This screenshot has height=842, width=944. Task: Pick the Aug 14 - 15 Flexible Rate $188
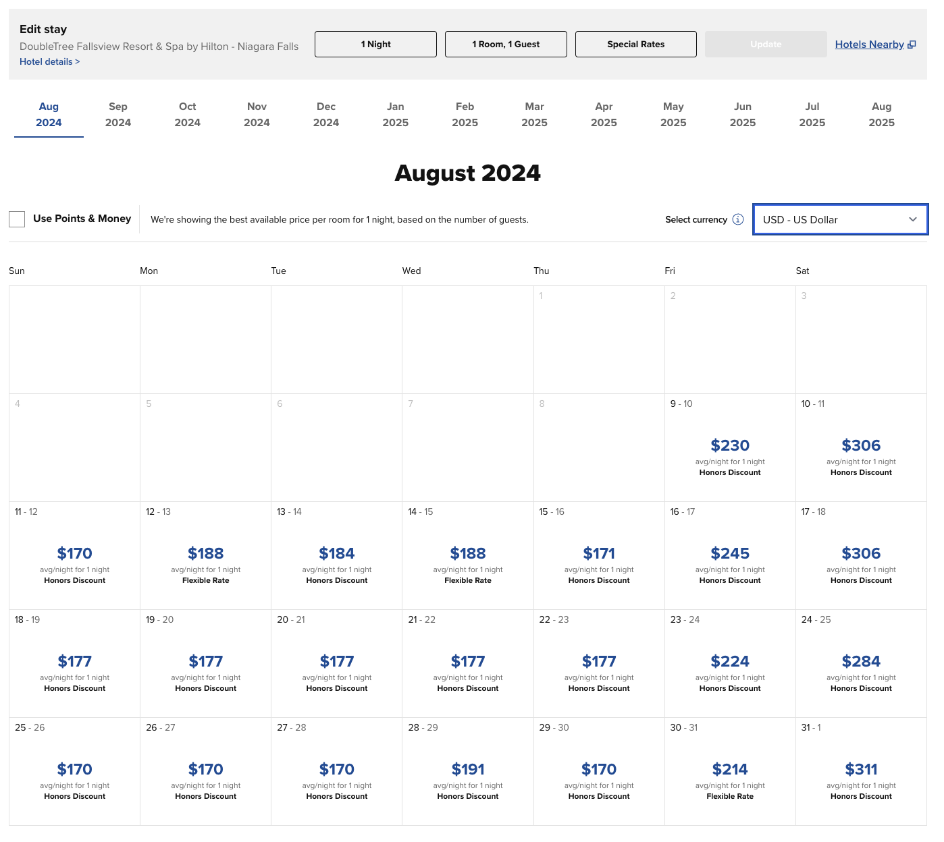[468, 556]
